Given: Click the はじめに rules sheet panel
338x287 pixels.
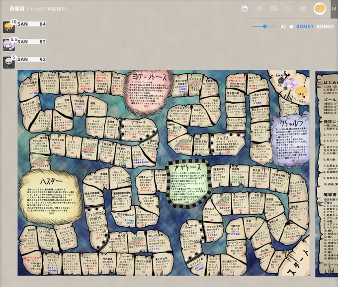Looking at the screenshot, I should point(327,174).
